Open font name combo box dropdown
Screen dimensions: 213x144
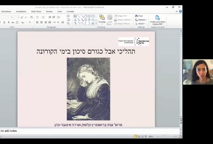click(x=12, y=17)
